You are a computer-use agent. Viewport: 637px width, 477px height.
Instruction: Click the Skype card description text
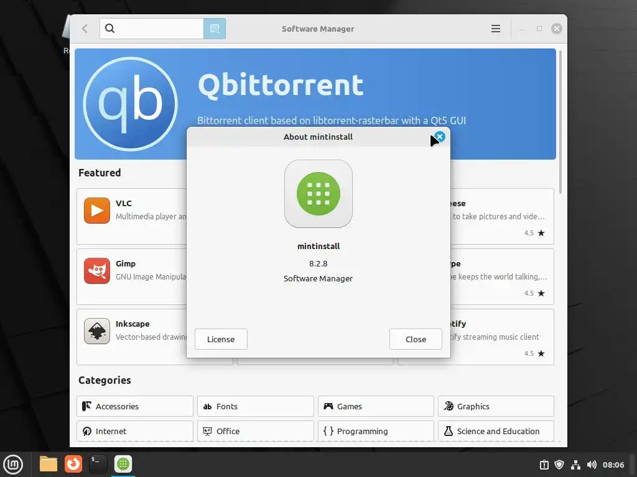(499, 276)
